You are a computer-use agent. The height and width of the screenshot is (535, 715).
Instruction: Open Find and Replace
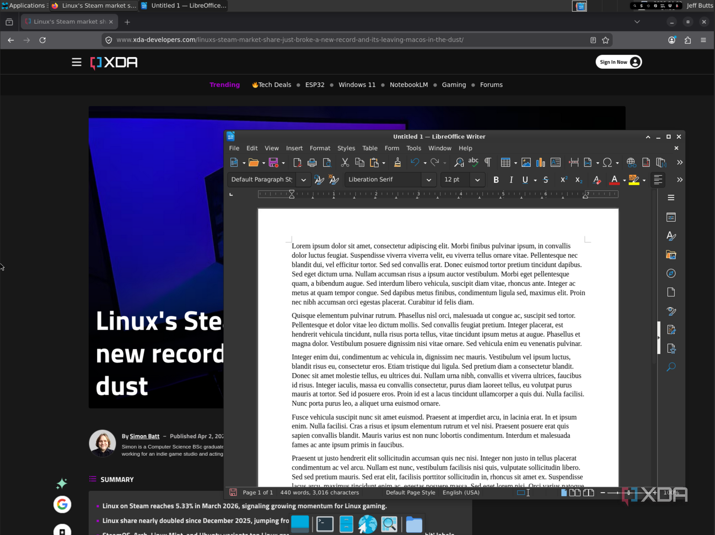tap(458, 162)
